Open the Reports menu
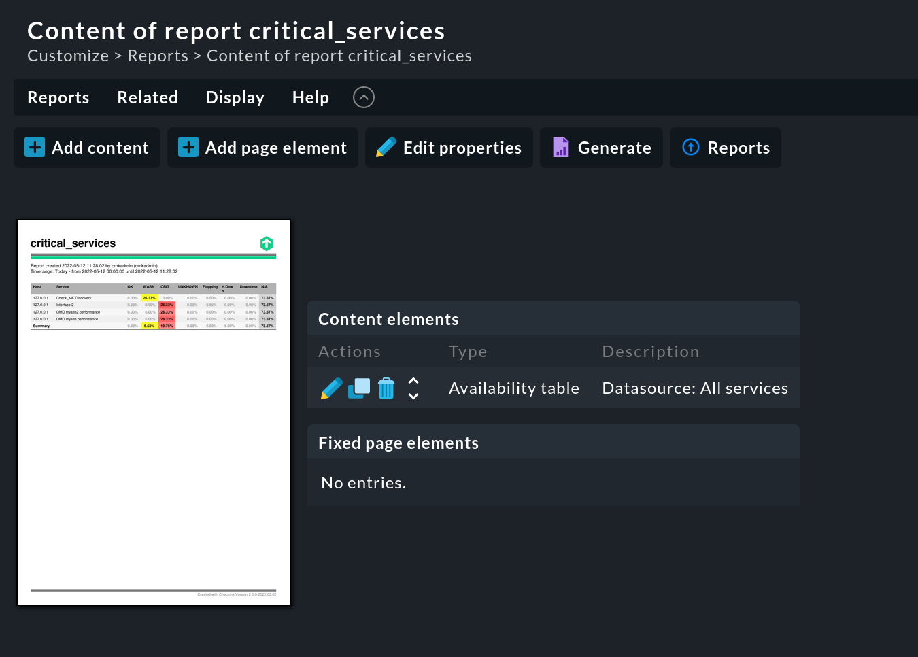This screenshot has width=918, height=657. (58, 97)
